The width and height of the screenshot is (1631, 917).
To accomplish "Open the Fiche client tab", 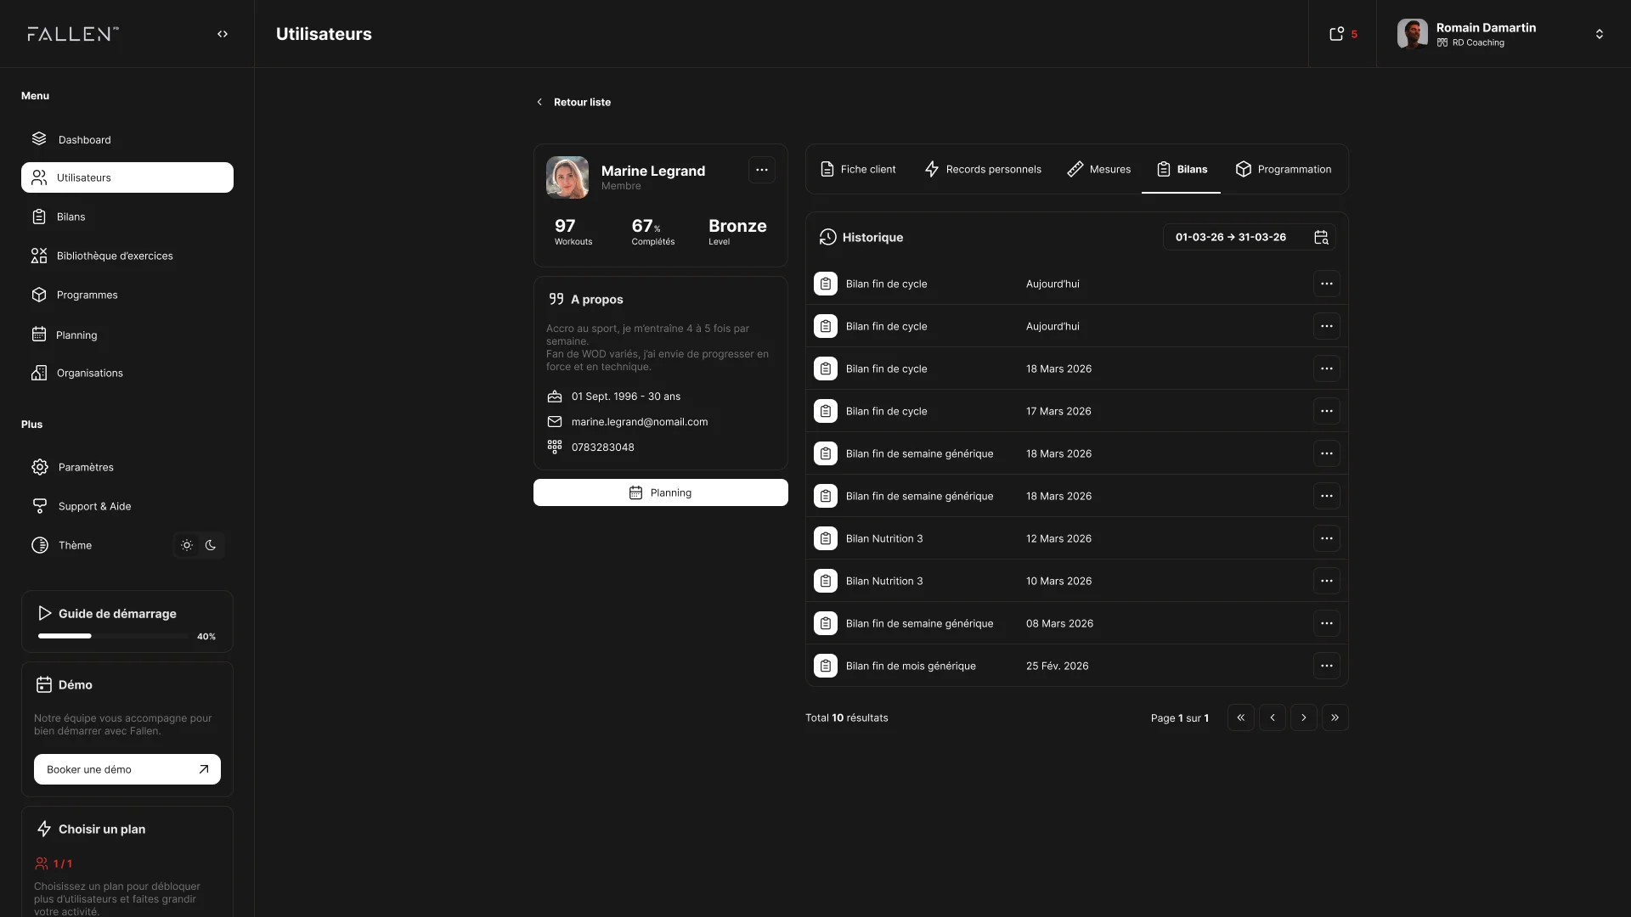I will 858,169.
